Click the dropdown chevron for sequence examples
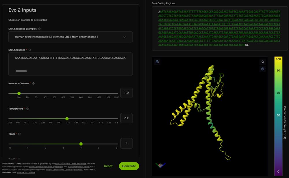This screenshot has height=178, width=289. click(125, 37)
